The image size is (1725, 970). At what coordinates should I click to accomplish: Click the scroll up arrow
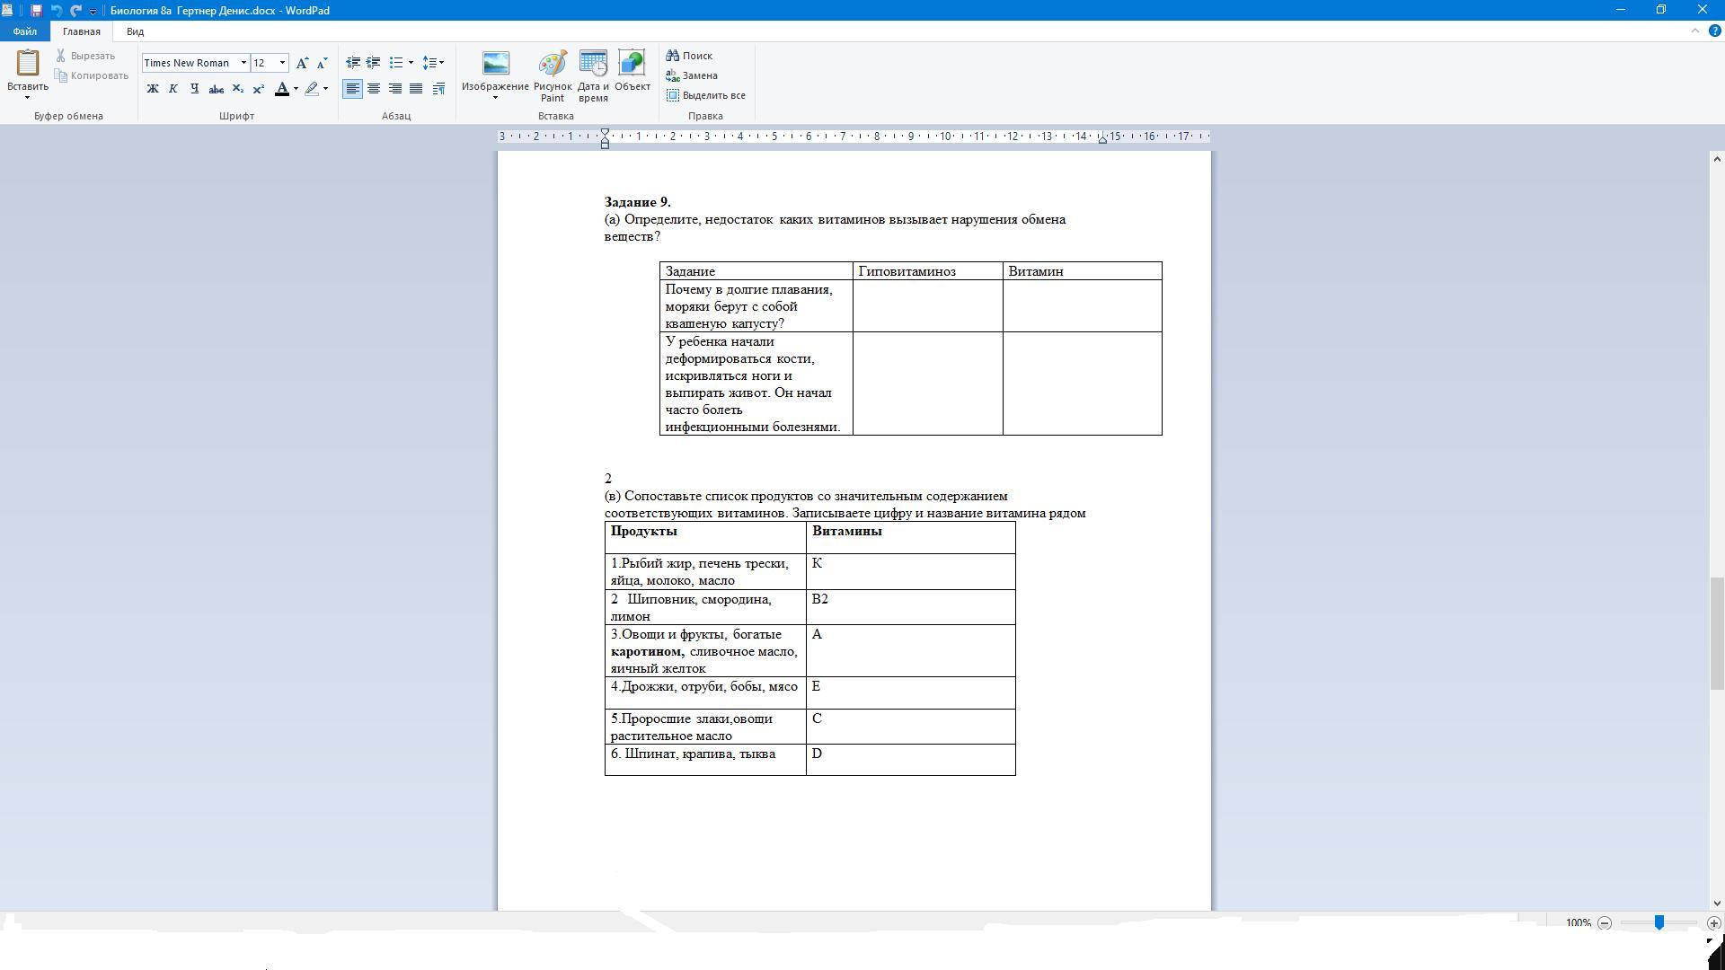(1717, 159)
